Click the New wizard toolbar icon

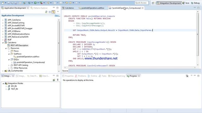coord(3,3)
